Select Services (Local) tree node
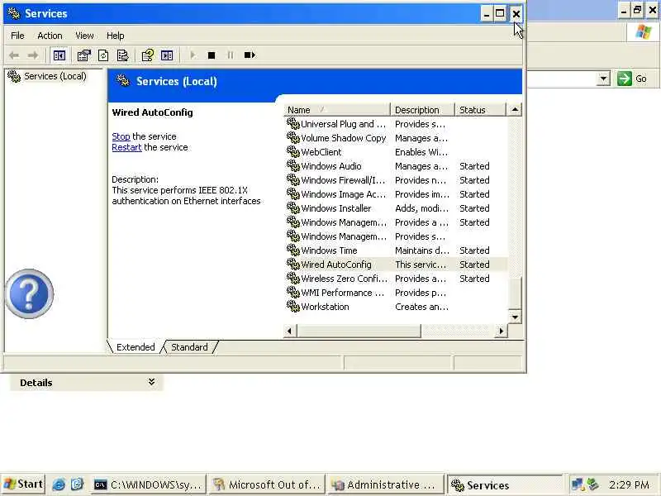This screenshot has width=661, height=496. click(55, 76)
